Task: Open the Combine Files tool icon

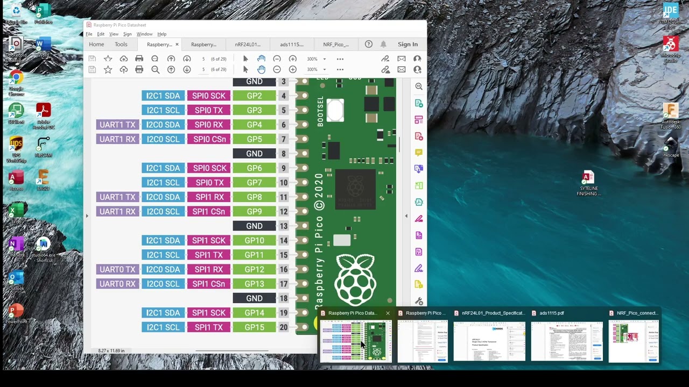Action: tap(419, 169)
